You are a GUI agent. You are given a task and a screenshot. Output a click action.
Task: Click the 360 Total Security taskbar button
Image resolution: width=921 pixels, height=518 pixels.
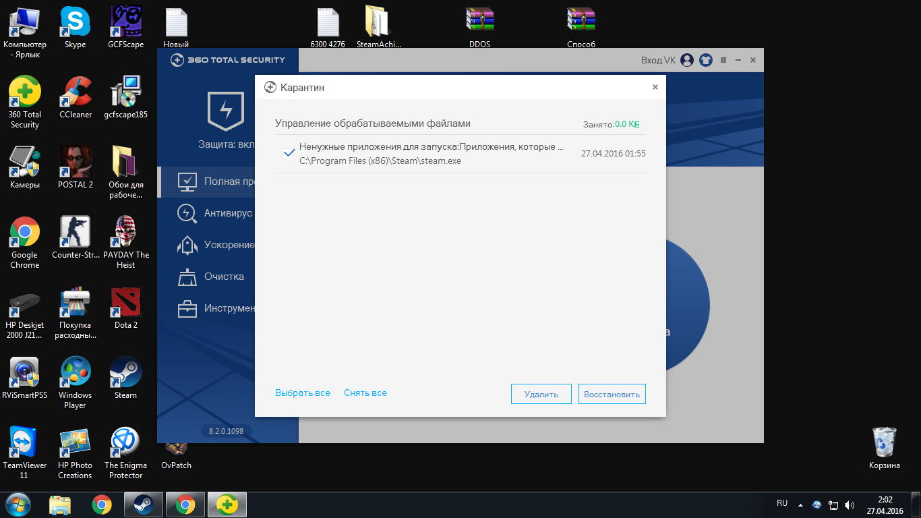[x=227, y=505]
